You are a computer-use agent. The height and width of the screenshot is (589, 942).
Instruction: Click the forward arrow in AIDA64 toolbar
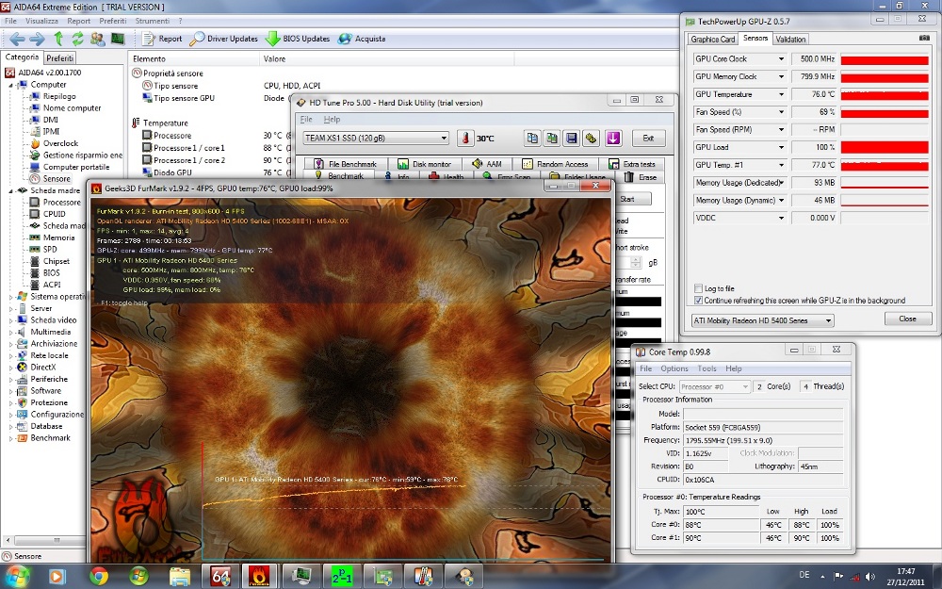pos(38,39)
